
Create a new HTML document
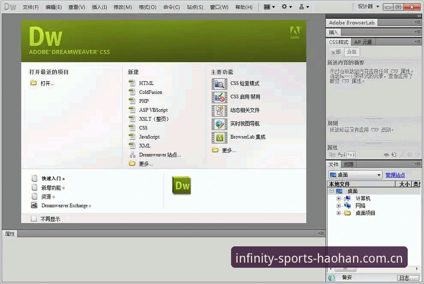(x=146, y=83)
